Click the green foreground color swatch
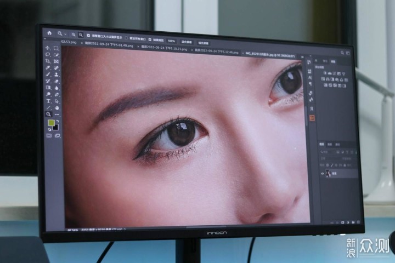Screen dimensions: 395x263 coord(52,123)
